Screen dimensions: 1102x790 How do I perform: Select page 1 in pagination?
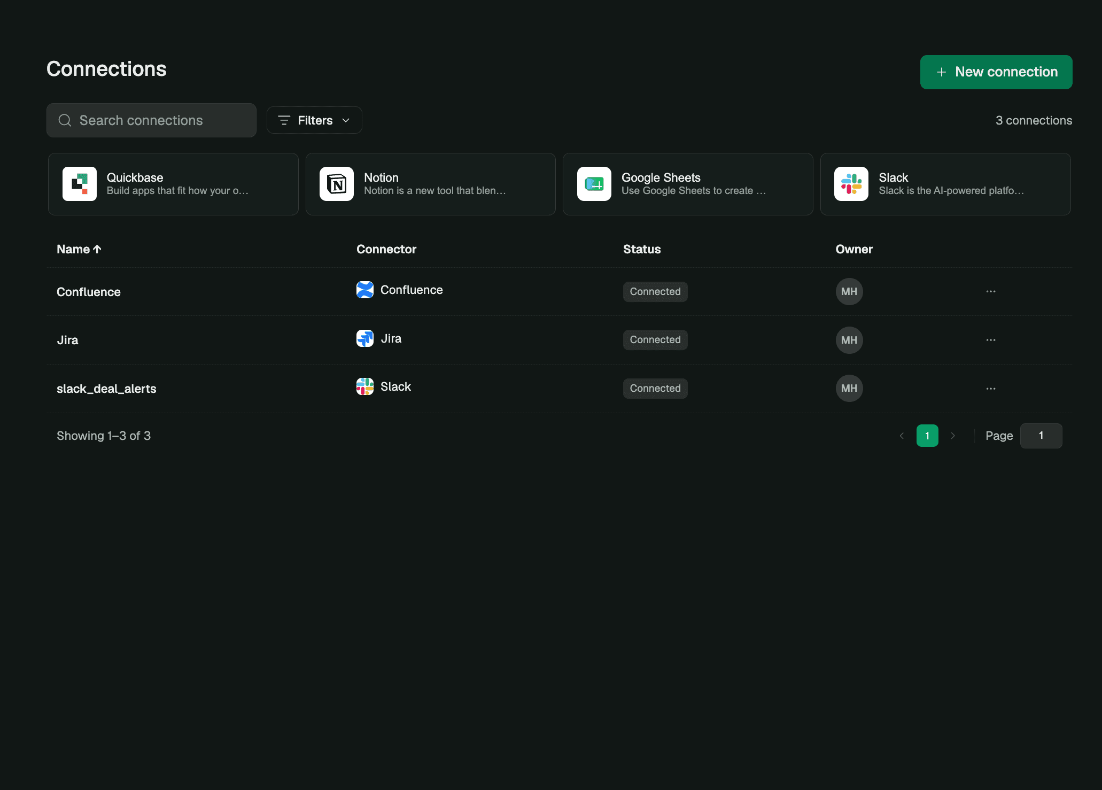[927, 436]
